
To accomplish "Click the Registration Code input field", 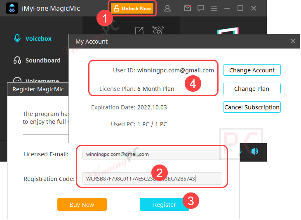I will click(x=151, y=178).
